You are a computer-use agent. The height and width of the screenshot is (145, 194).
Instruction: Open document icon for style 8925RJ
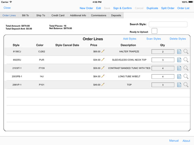[x=179, y=60]
